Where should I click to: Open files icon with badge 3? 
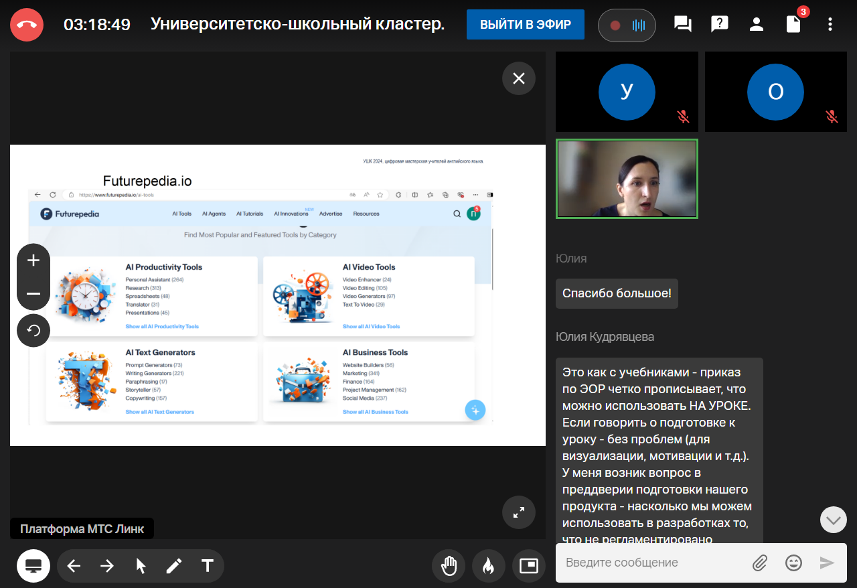(793, 25)
